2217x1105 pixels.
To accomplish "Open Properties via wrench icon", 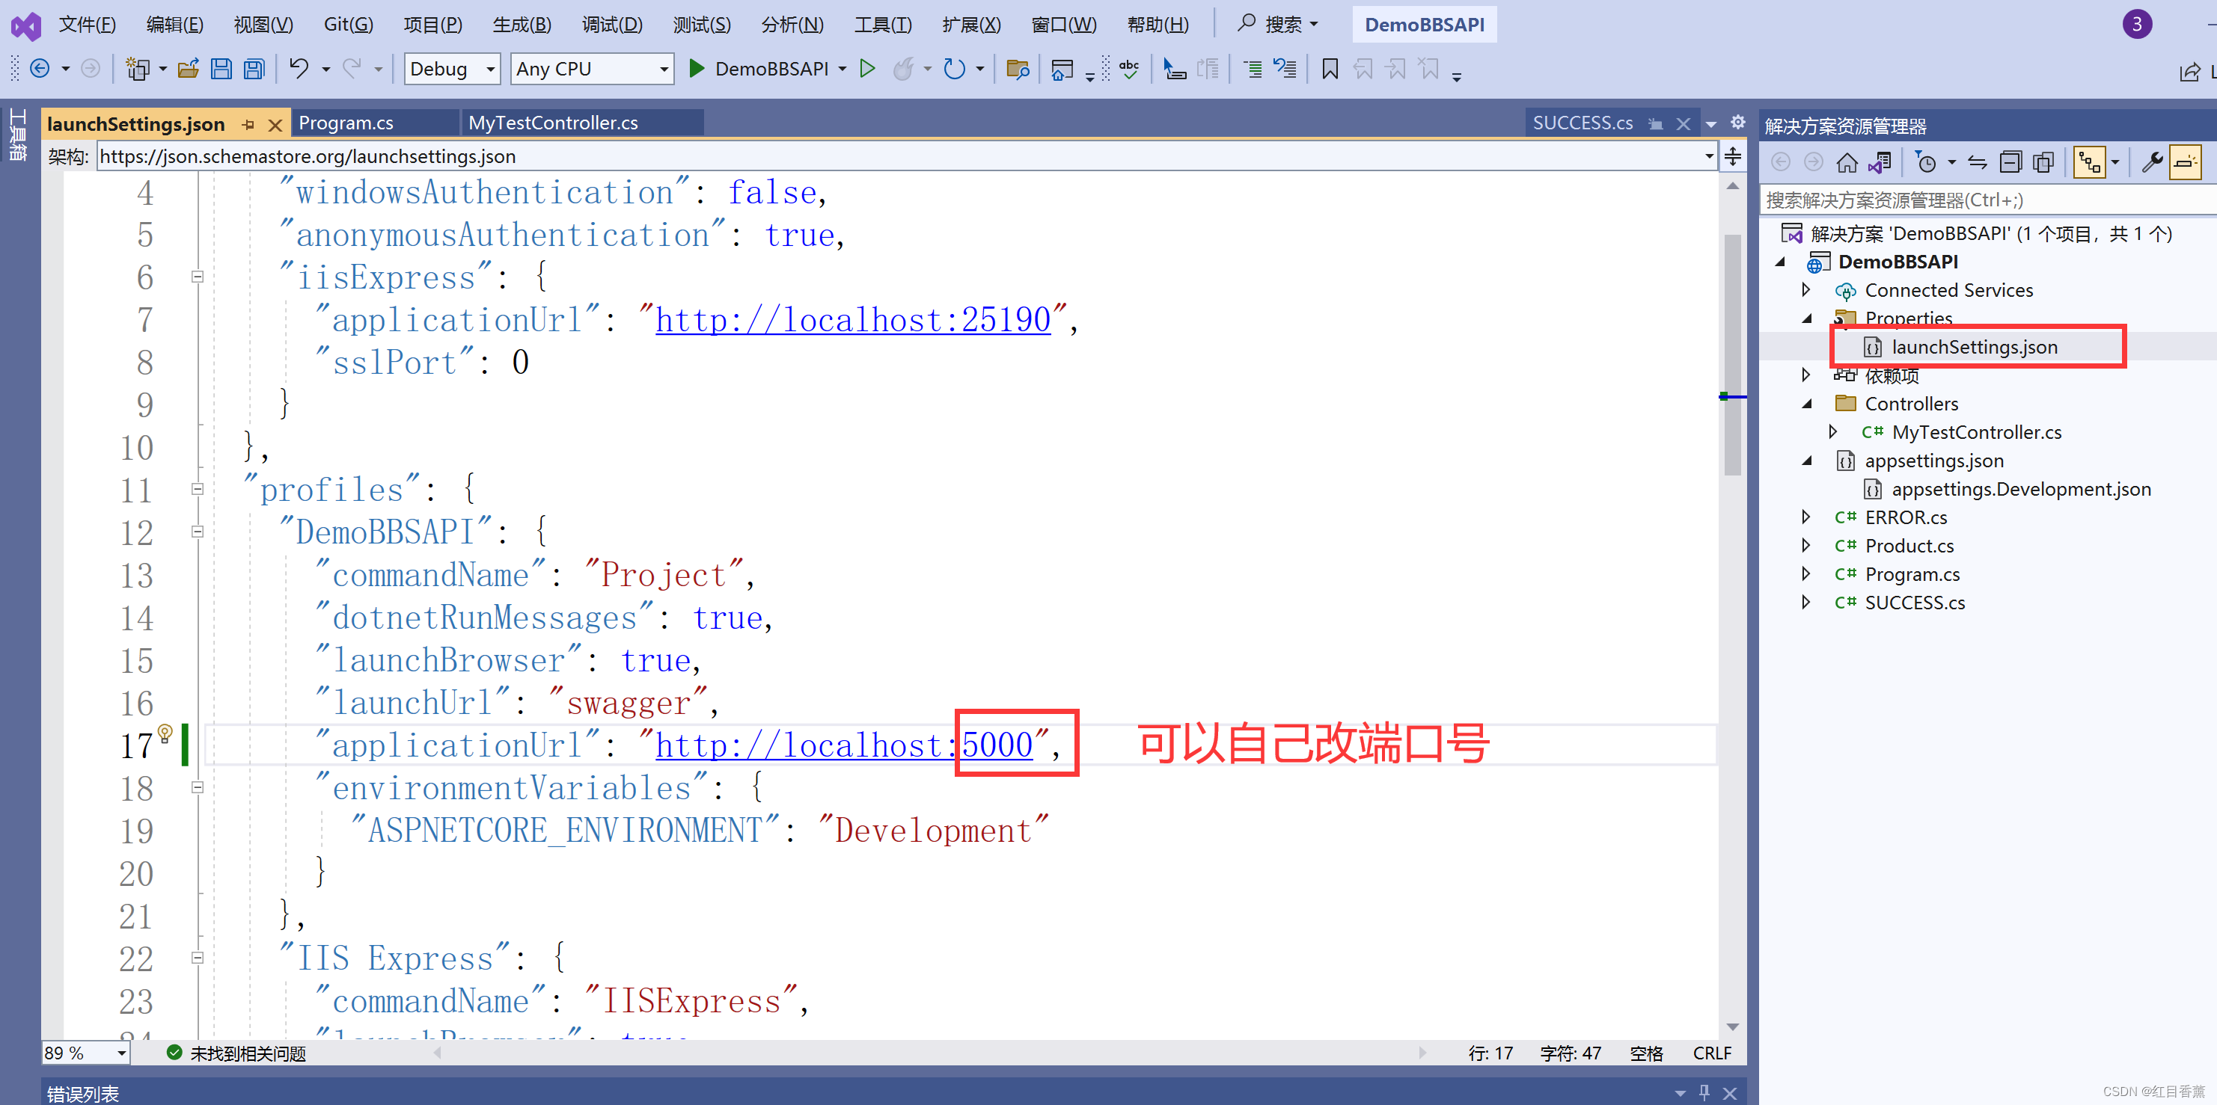I will (2153, 161).
